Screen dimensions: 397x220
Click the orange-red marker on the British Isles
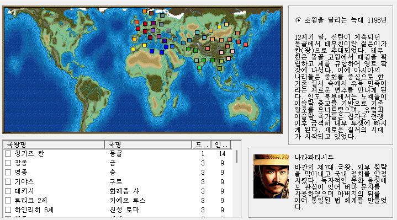137,22
